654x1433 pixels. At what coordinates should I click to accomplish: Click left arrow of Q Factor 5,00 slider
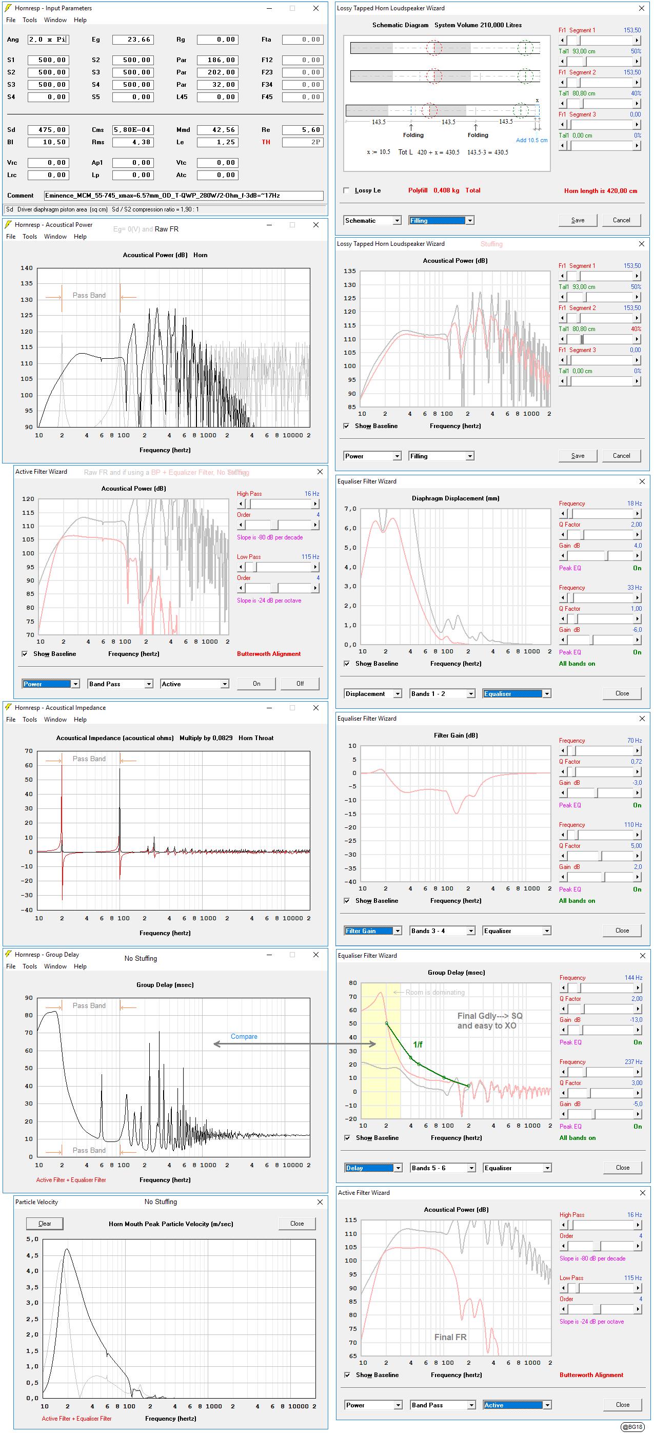[x=563, y=856]
